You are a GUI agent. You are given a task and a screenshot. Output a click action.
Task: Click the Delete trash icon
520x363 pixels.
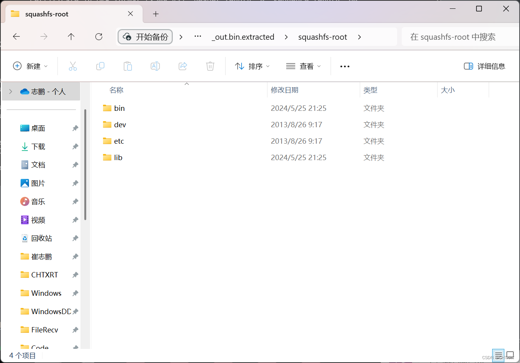coord(210,66)
